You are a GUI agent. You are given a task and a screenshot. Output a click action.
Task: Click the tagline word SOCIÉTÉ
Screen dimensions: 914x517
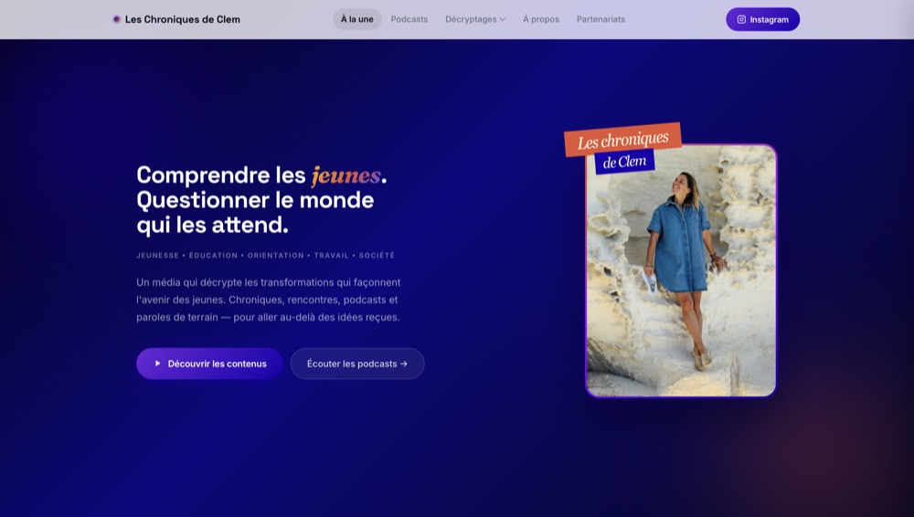coord(377,255)
